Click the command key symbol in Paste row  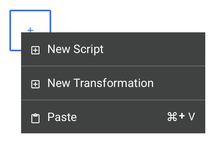(172, 117)
